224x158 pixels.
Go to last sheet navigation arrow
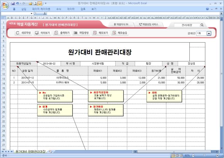point(12,151)
